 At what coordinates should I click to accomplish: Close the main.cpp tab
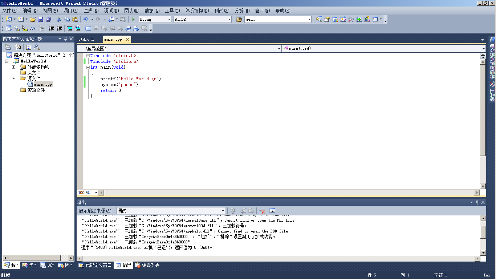[127, 39]
